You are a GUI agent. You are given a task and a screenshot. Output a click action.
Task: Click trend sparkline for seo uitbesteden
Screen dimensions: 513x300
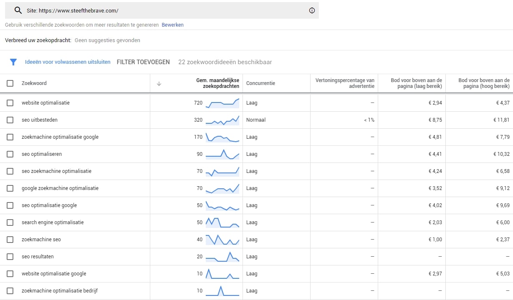(x=222, y=120)
